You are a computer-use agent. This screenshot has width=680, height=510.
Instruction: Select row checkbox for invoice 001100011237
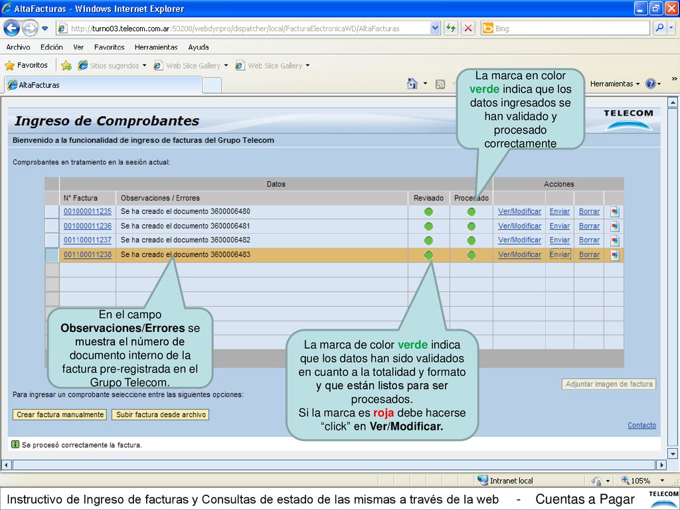click(52, 240)
